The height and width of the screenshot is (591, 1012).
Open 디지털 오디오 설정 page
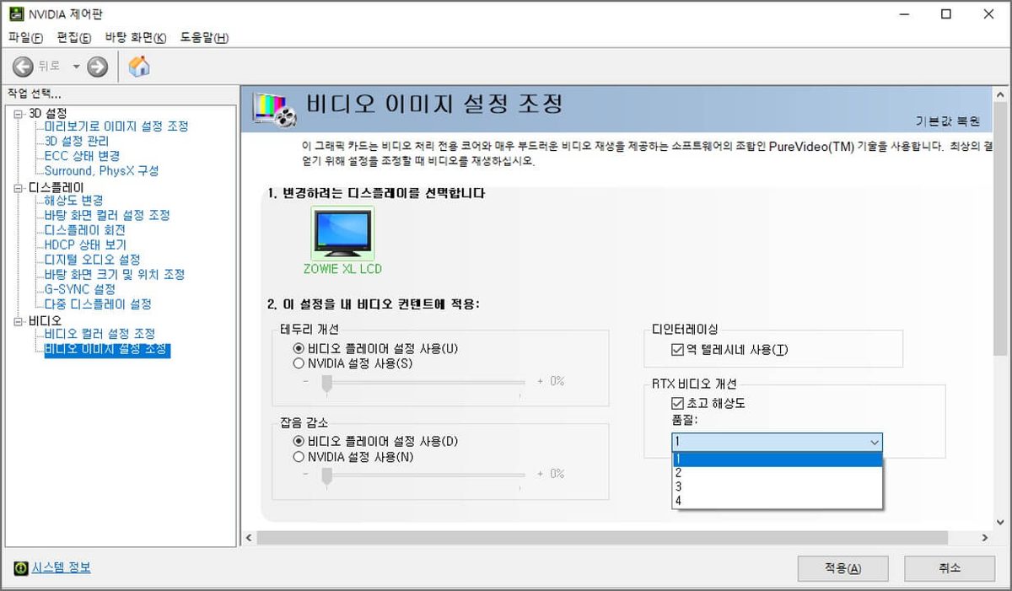coord(92,260)
